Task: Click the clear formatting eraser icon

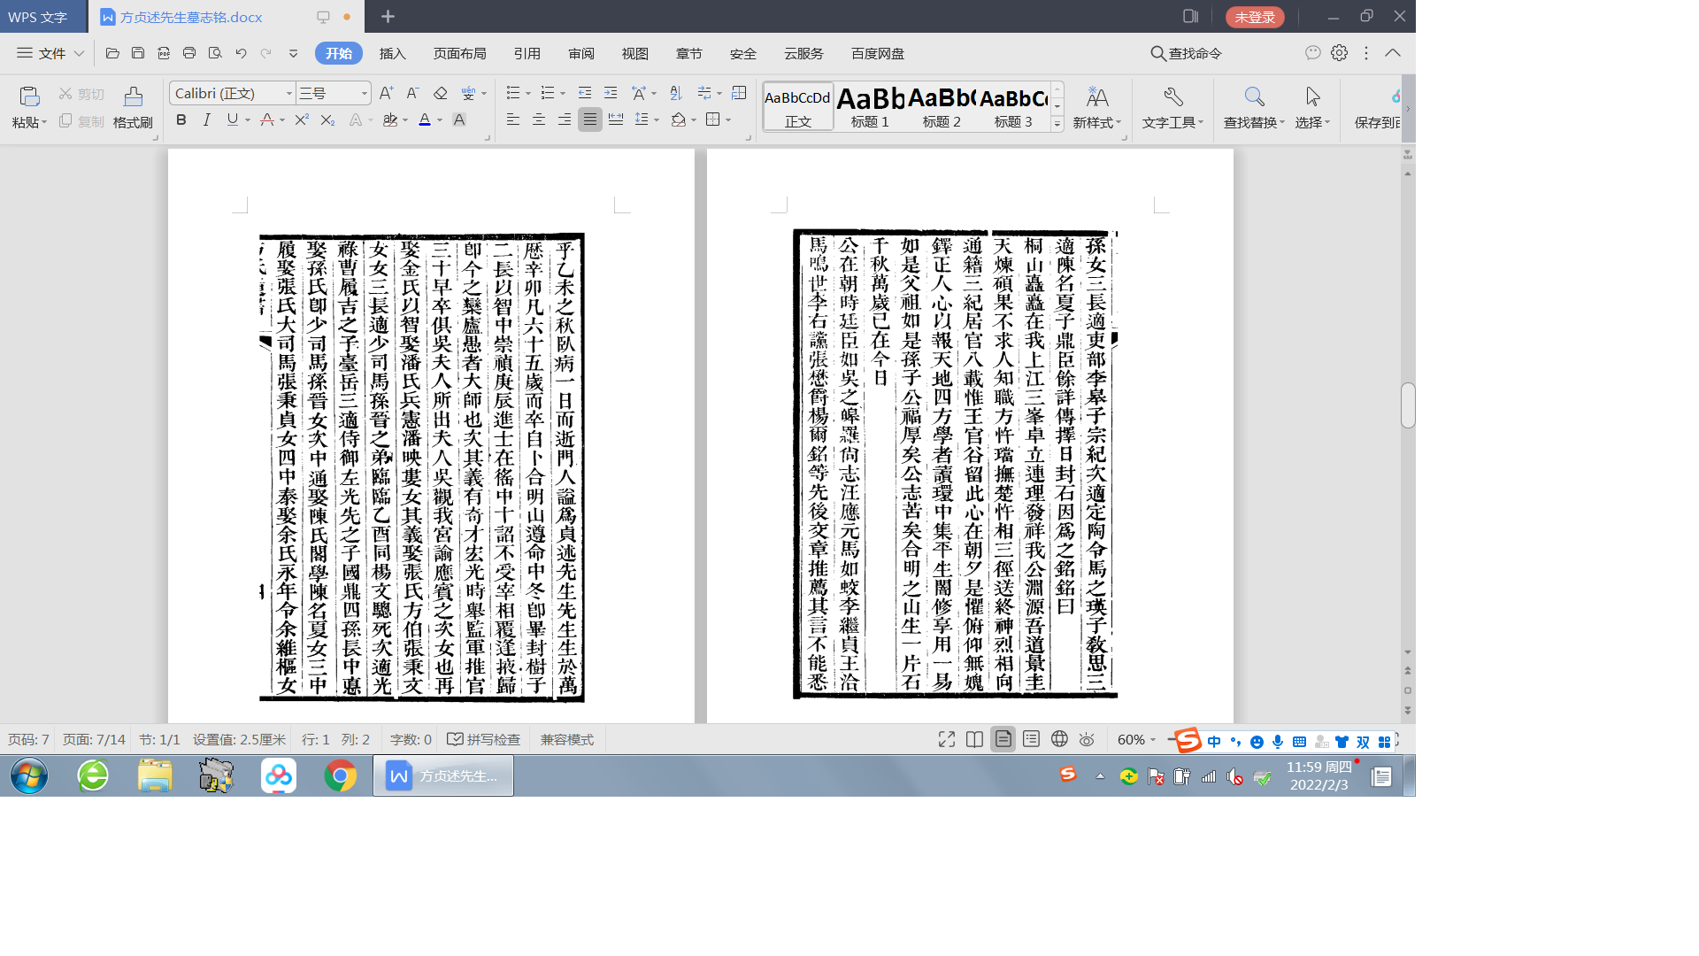Action: click(440, 93)
